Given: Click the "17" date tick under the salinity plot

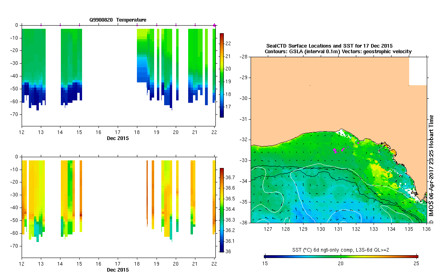Looking at the screenshot, I should pyautogui.click(x=118, y=264).
